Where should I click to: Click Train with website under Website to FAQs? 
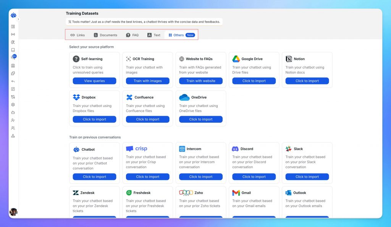click(x=201, y=81)
